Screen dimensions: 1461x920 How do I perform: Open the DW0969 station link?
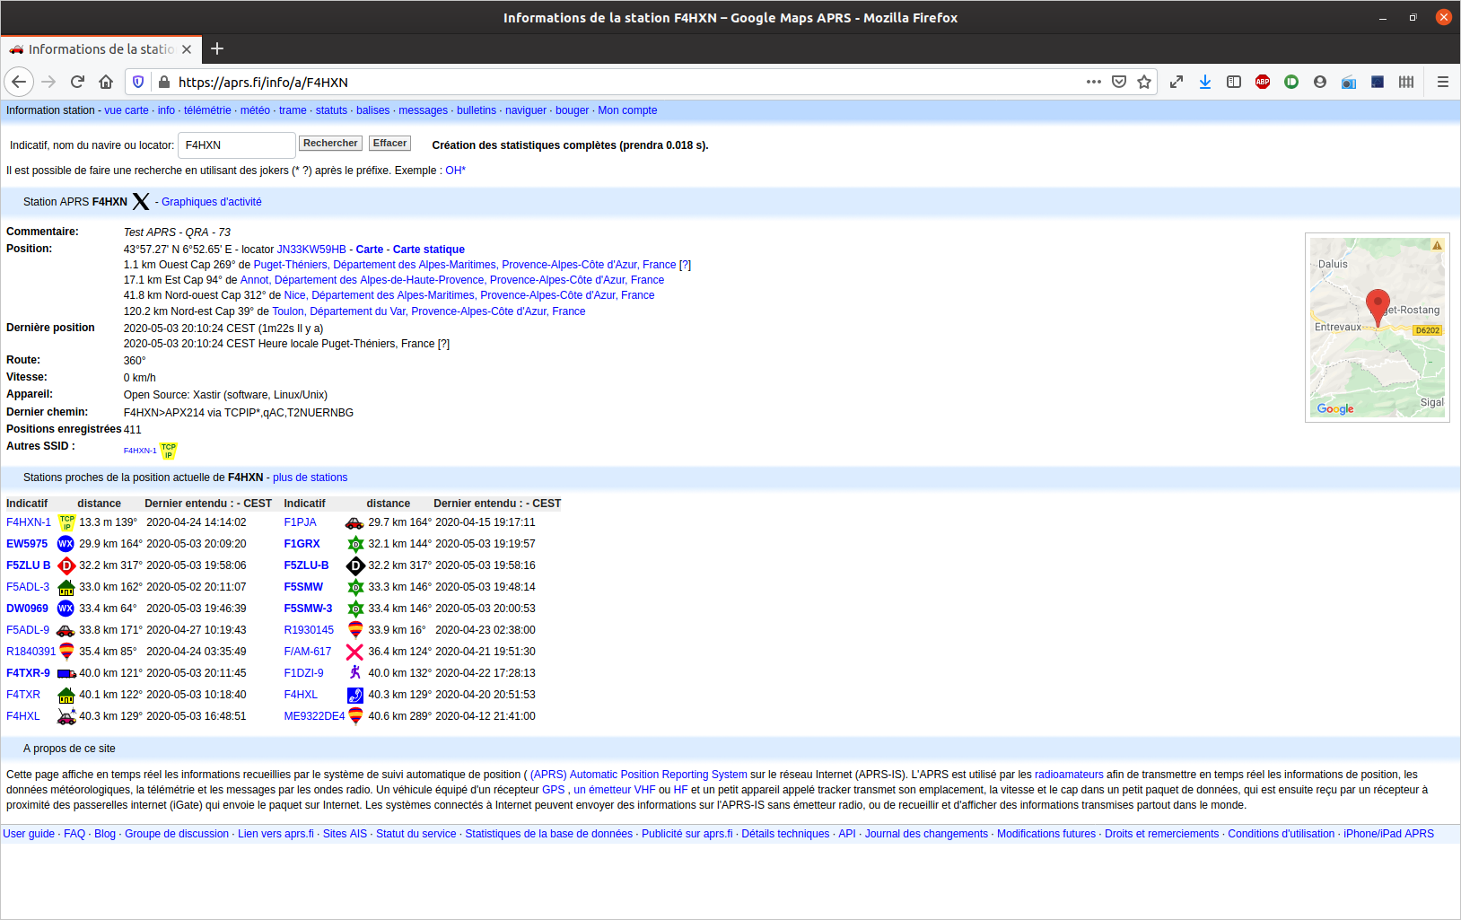coord(27,609)
